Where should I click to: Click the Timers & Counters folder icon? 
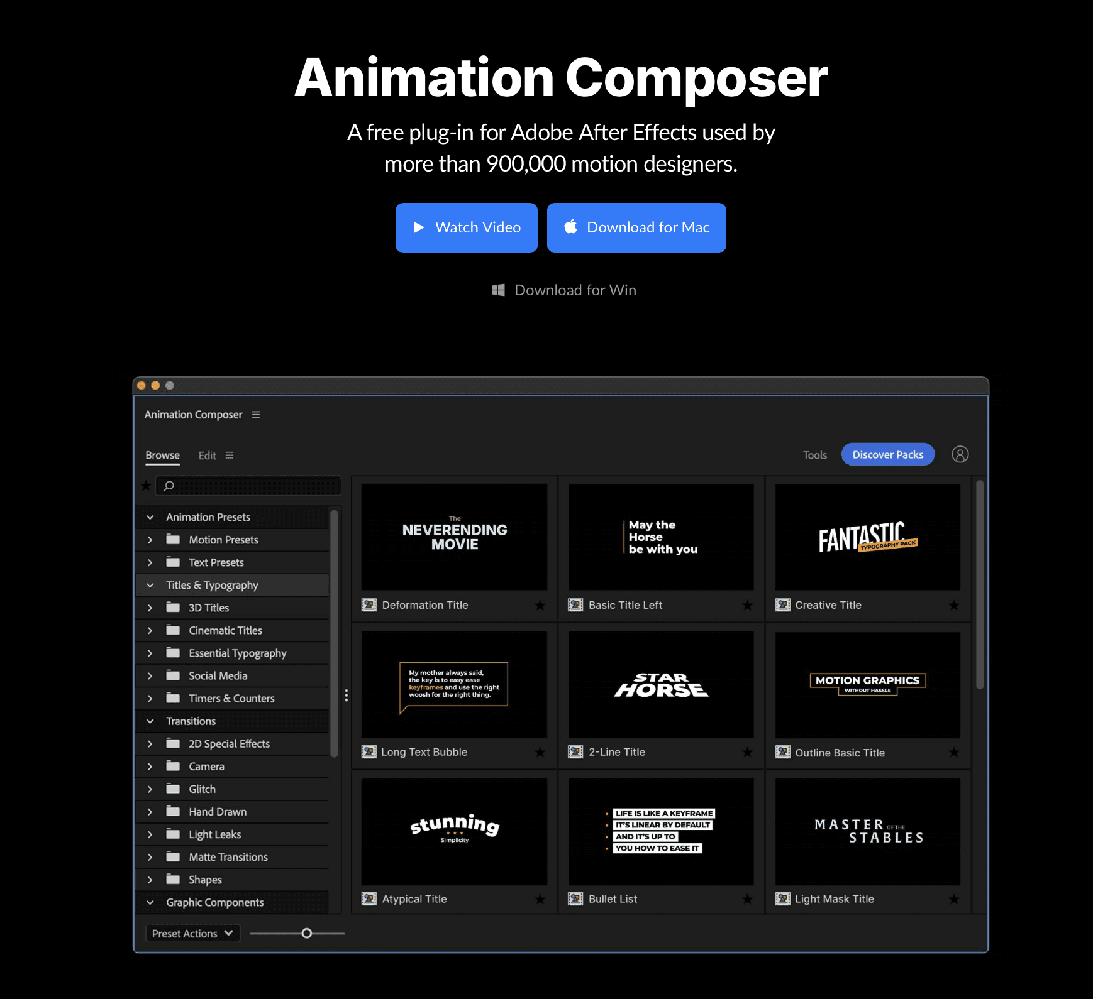173,697
